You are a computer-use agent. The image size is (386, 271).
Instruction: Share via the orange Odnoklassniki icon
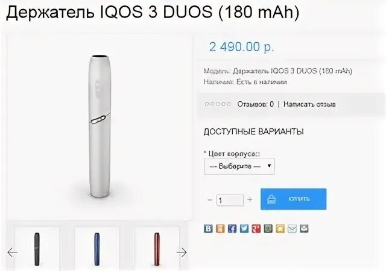point(220,229)
